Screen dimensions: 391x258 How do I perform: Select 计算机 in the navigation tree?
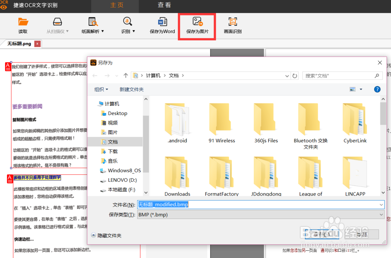click(109, 104)
